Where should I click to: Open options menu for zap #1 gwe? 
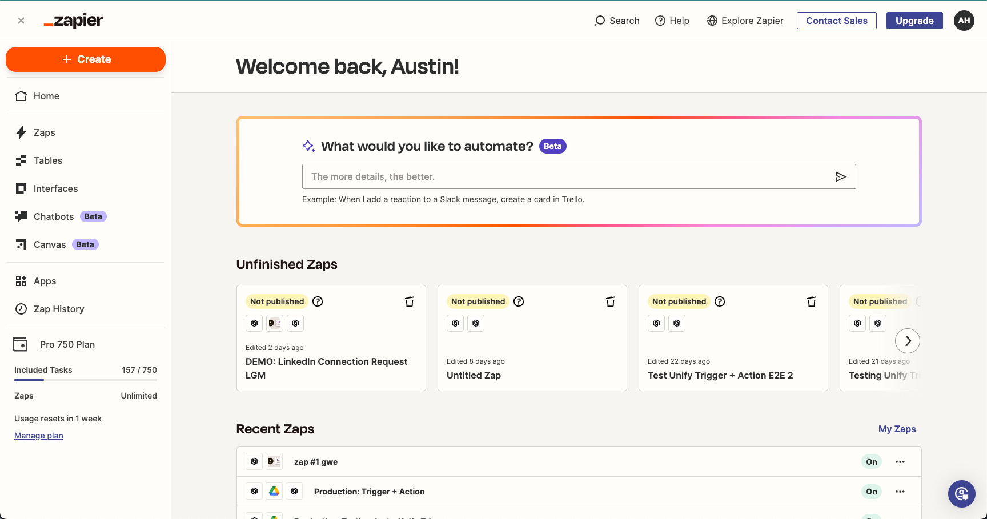point(900,461)
